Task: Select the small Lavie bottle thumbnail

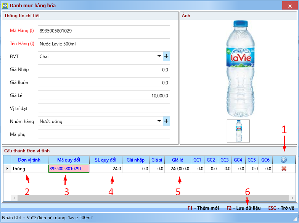Action: click(x=238, y=131)
